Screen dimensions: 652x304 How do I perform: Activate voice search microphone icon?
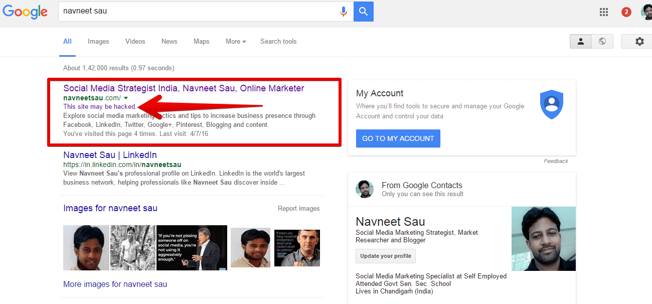pyautogui.click(x=344, y=12)
